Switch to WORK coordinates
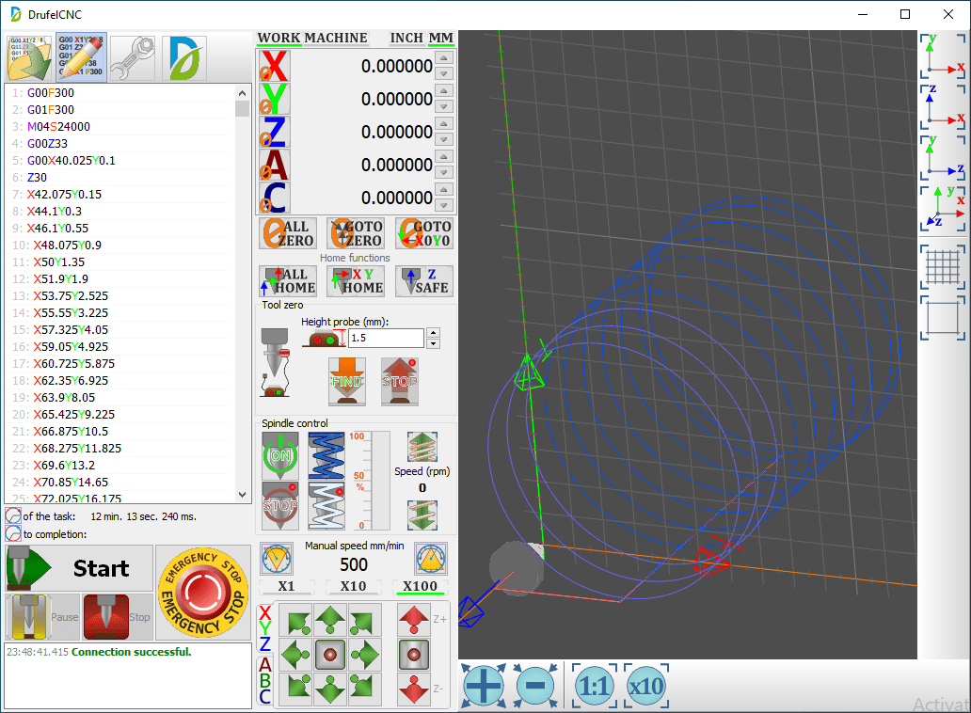Viewport: 971px width, 713px height. pos(279,39)
